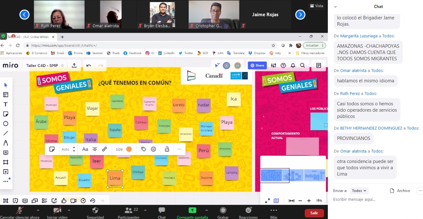Click the chat message input field

tap(375, 199)
